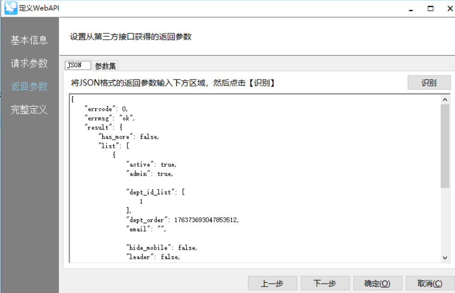Click the "errcode": 0 line
The width and height of the screenshot is (455, 293).
106,109
